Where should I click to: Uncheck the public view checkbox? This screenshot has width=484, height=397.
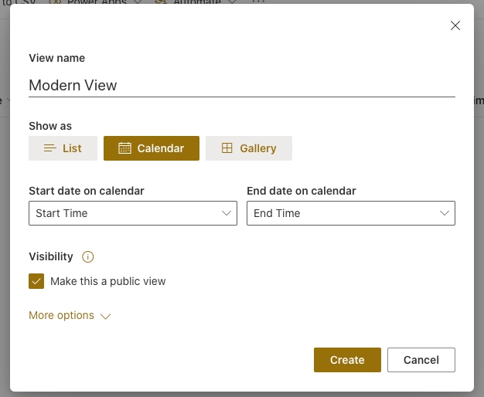(x=36, y=281)
